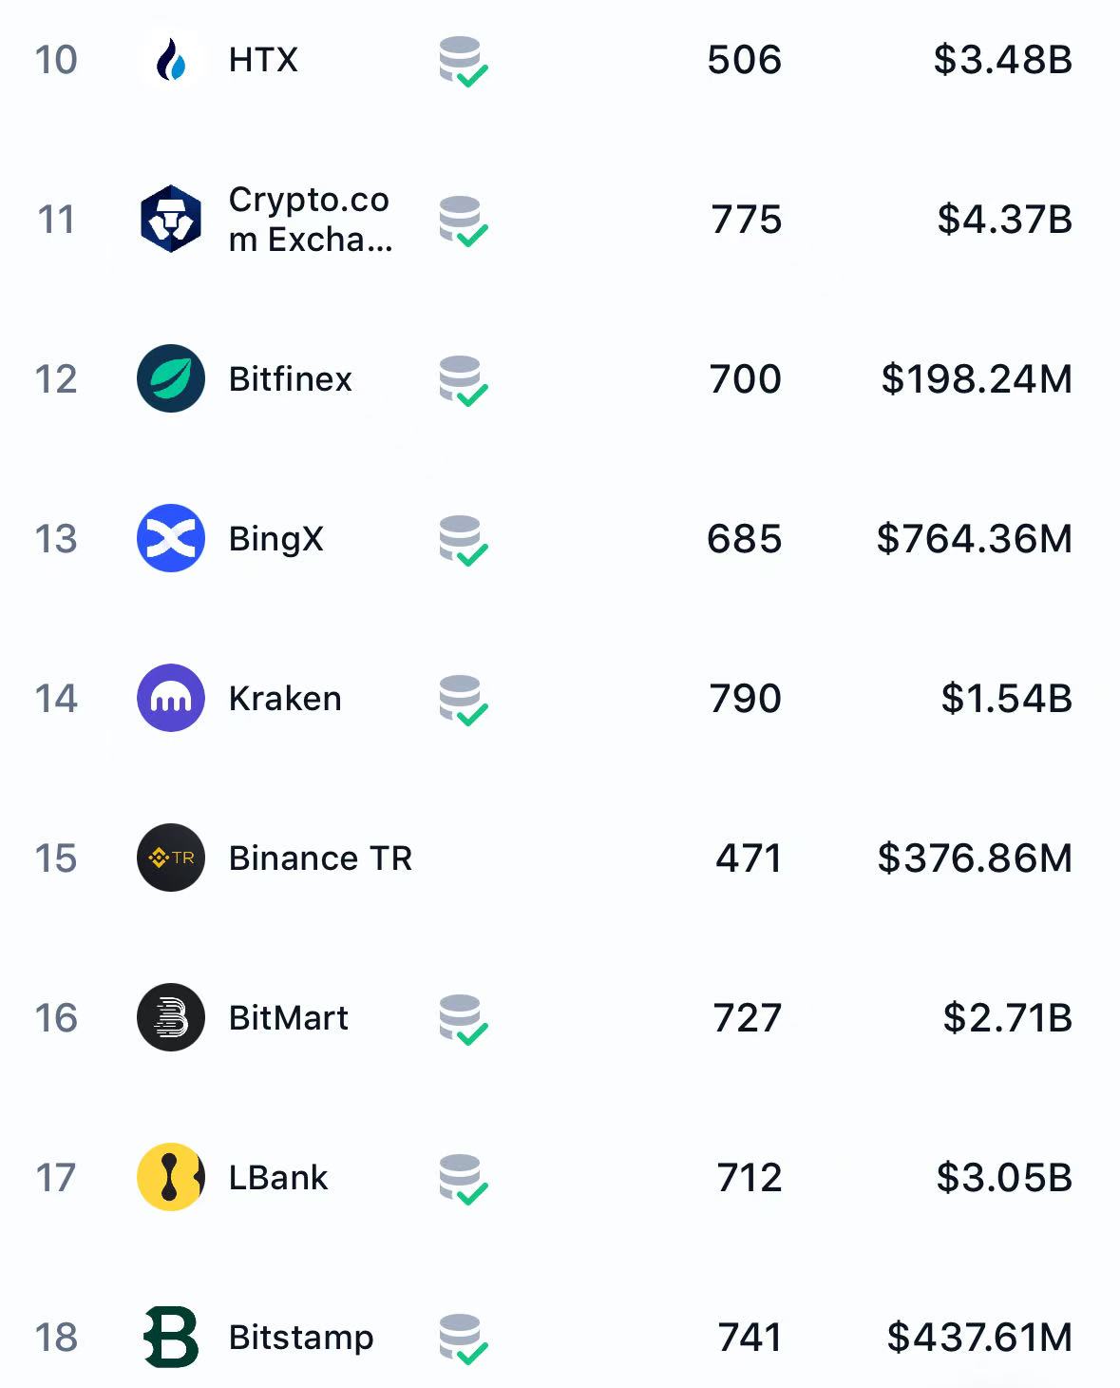The height and width of the screenshot is (1388, 1120).
Task: Click Bitstamp proof-of-reserves badge
Action: point(463,1340)
